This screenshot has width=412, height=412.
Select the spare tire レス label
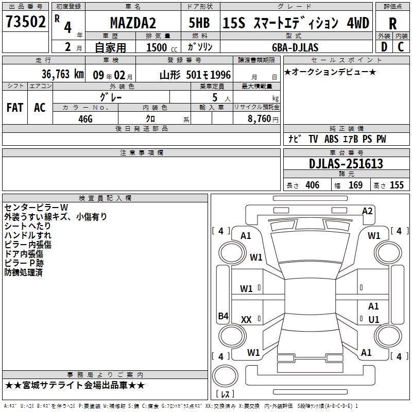pyautogui.click(x=225, y=393)
